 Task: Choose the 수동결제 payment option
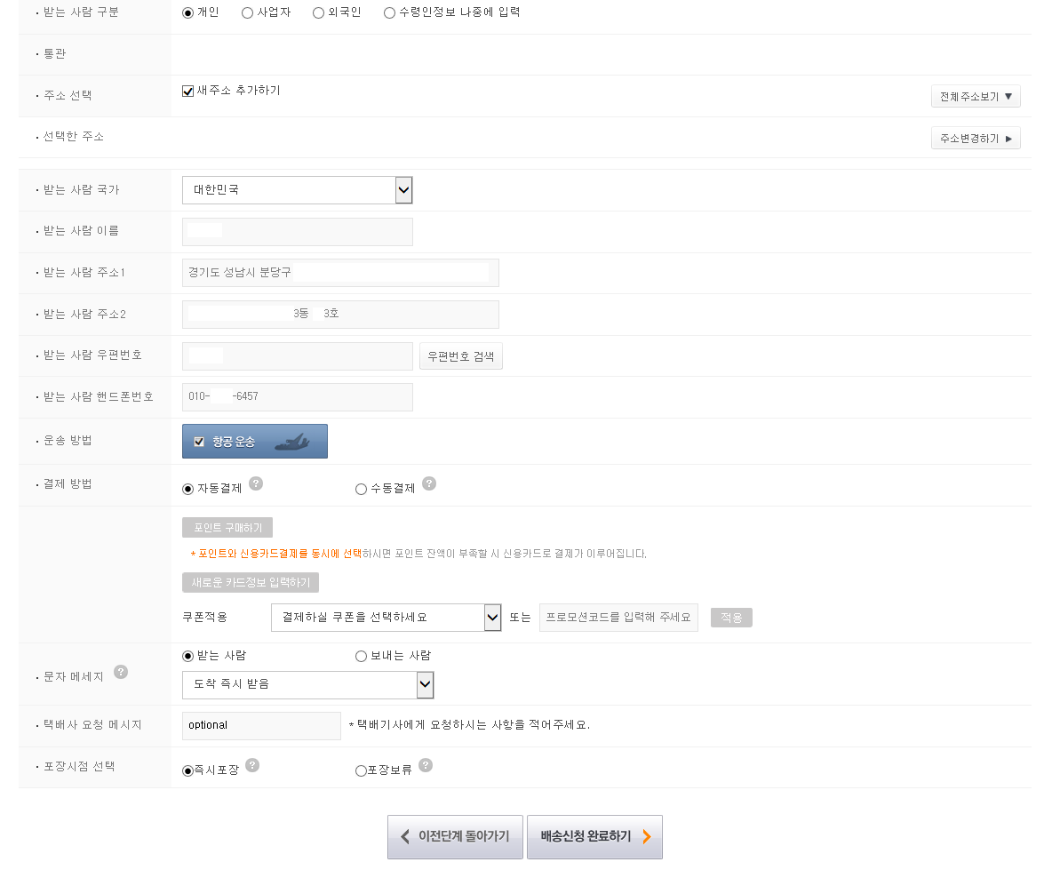point(361,489)
